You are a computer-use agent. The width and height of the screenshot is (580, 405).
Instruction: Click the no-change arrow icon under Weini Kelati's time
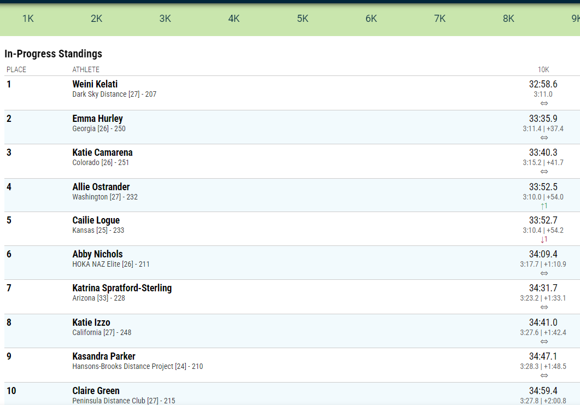coord(544,103)
